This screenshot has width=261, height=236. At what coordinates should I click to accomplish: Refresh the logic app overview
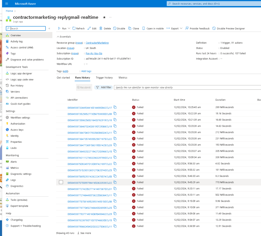pyautogui.click(x=79, y=29)
